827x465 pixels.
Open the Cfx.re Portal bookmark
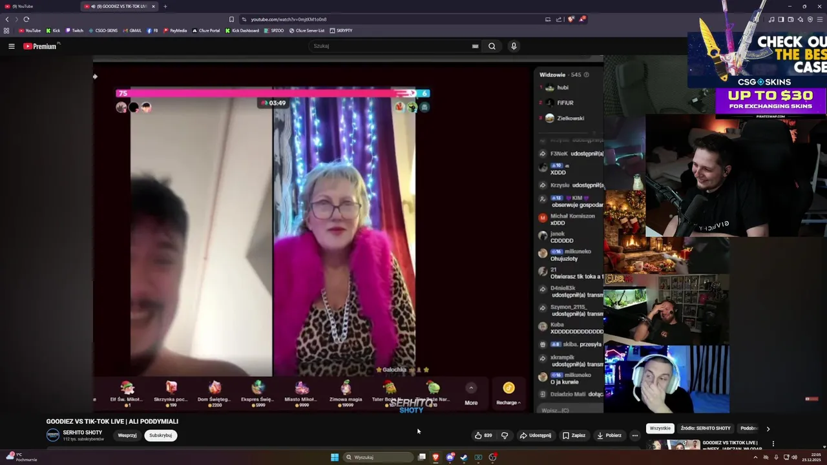pos(206,30)
